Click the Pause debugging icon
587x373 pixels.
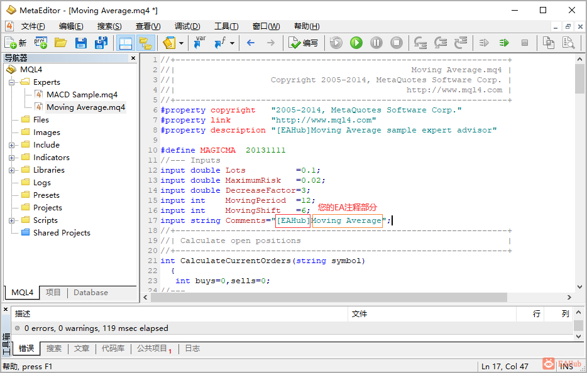(x=376, y=43)
